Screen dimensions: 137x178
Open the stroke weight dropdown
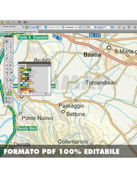(46, 27)
